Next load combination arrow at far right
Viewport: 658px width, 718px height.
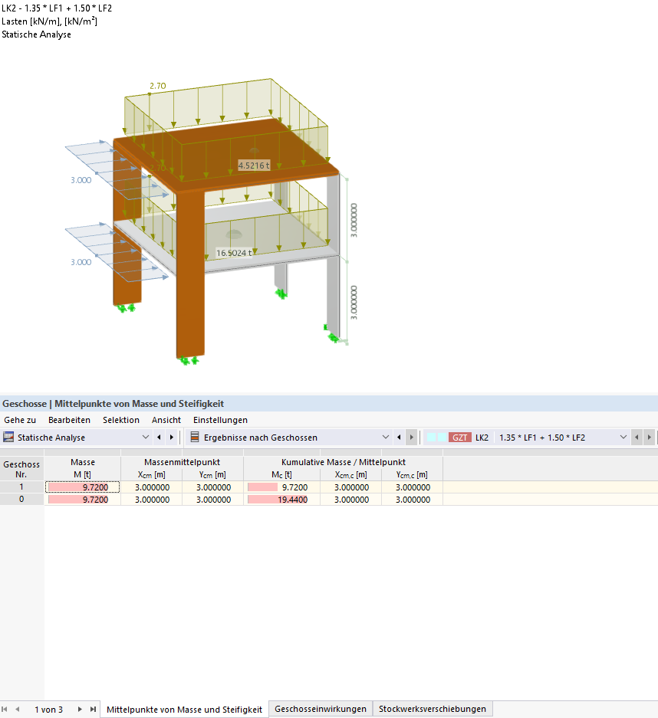tap(650, 438)
